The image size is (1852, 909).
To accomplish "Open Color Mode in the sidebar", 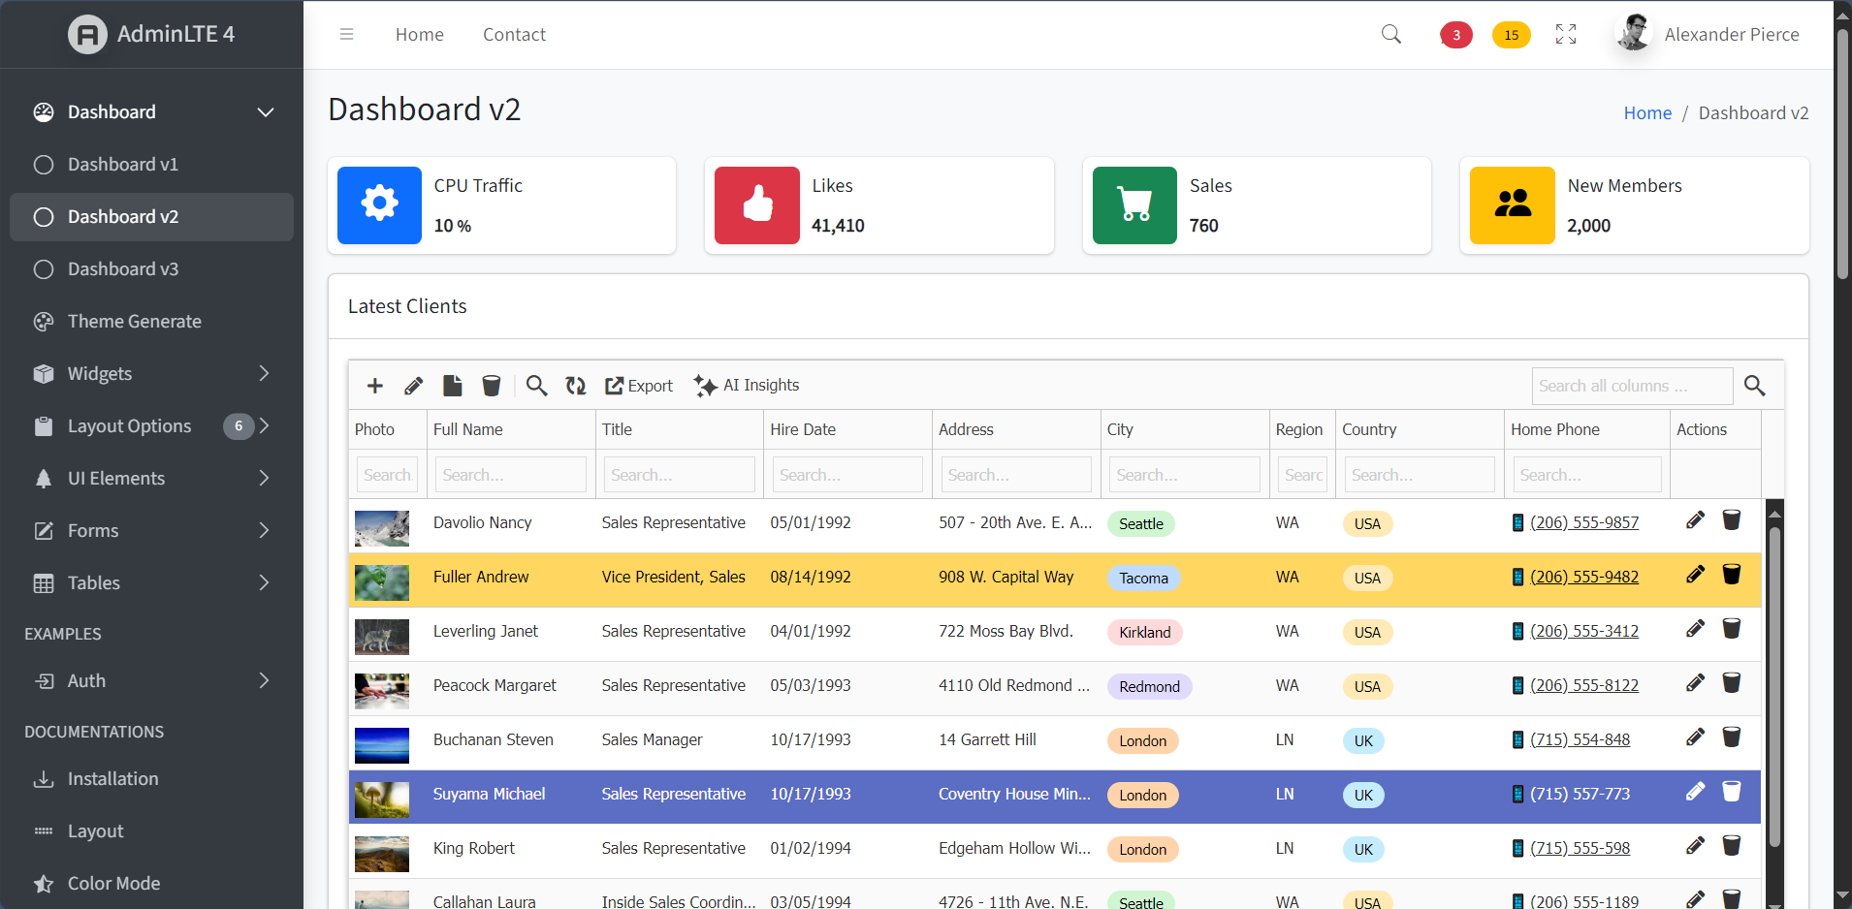I will 113,883.
